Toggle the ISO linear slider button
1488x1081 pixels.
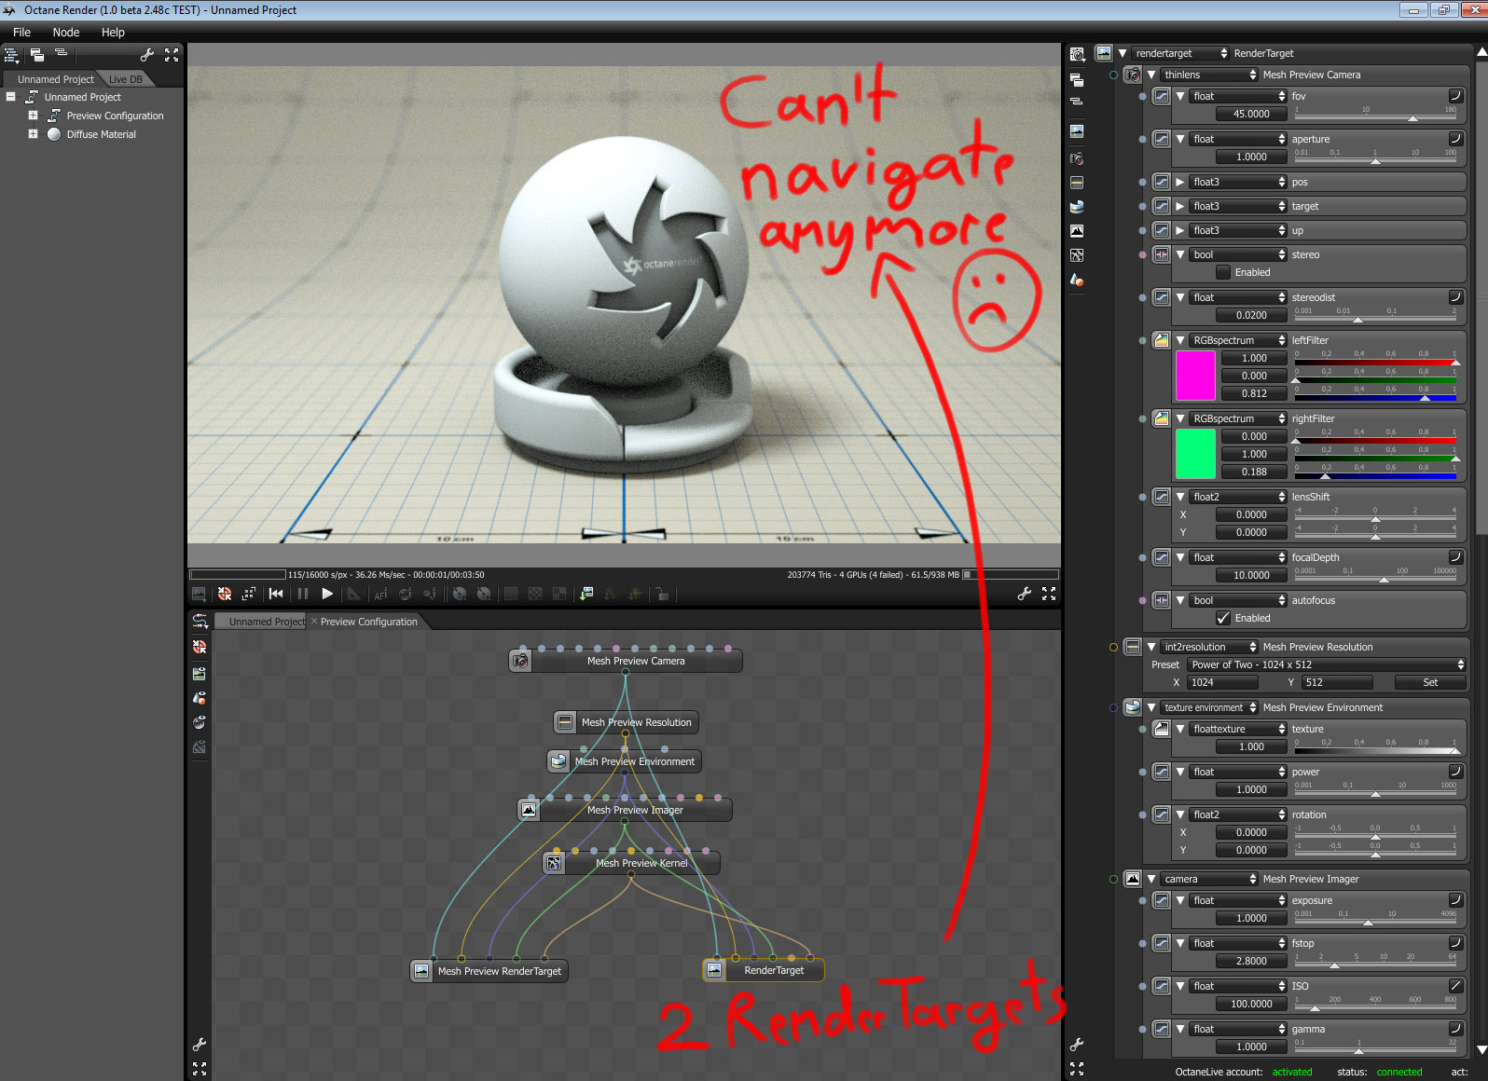1455,986
